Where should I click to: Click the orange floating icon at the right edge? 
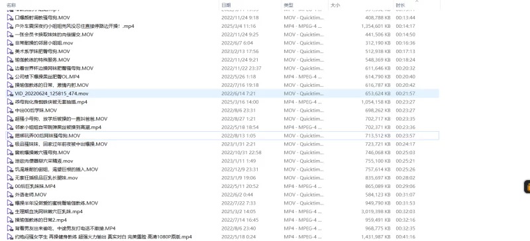click(x=527, y=187)
